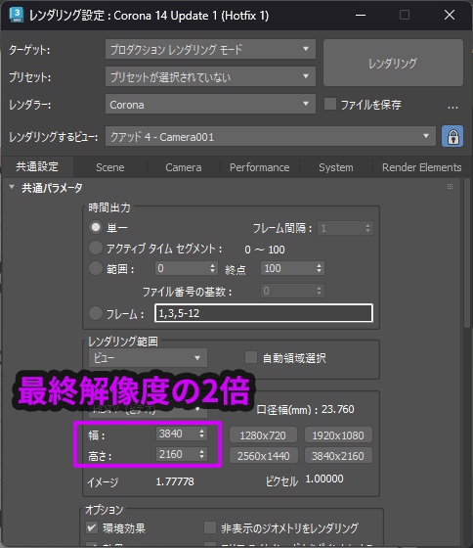473x548 pixels.
Task: Apply the 3840x2160 resolution preset
Action: (x=338, y=456)
